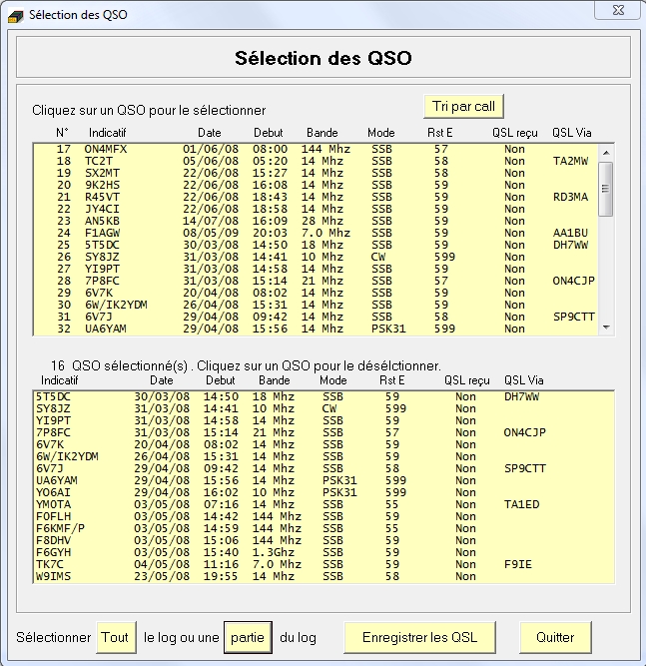
Task: Select QSO number 20 9K2HS
Action: [316, 185]
